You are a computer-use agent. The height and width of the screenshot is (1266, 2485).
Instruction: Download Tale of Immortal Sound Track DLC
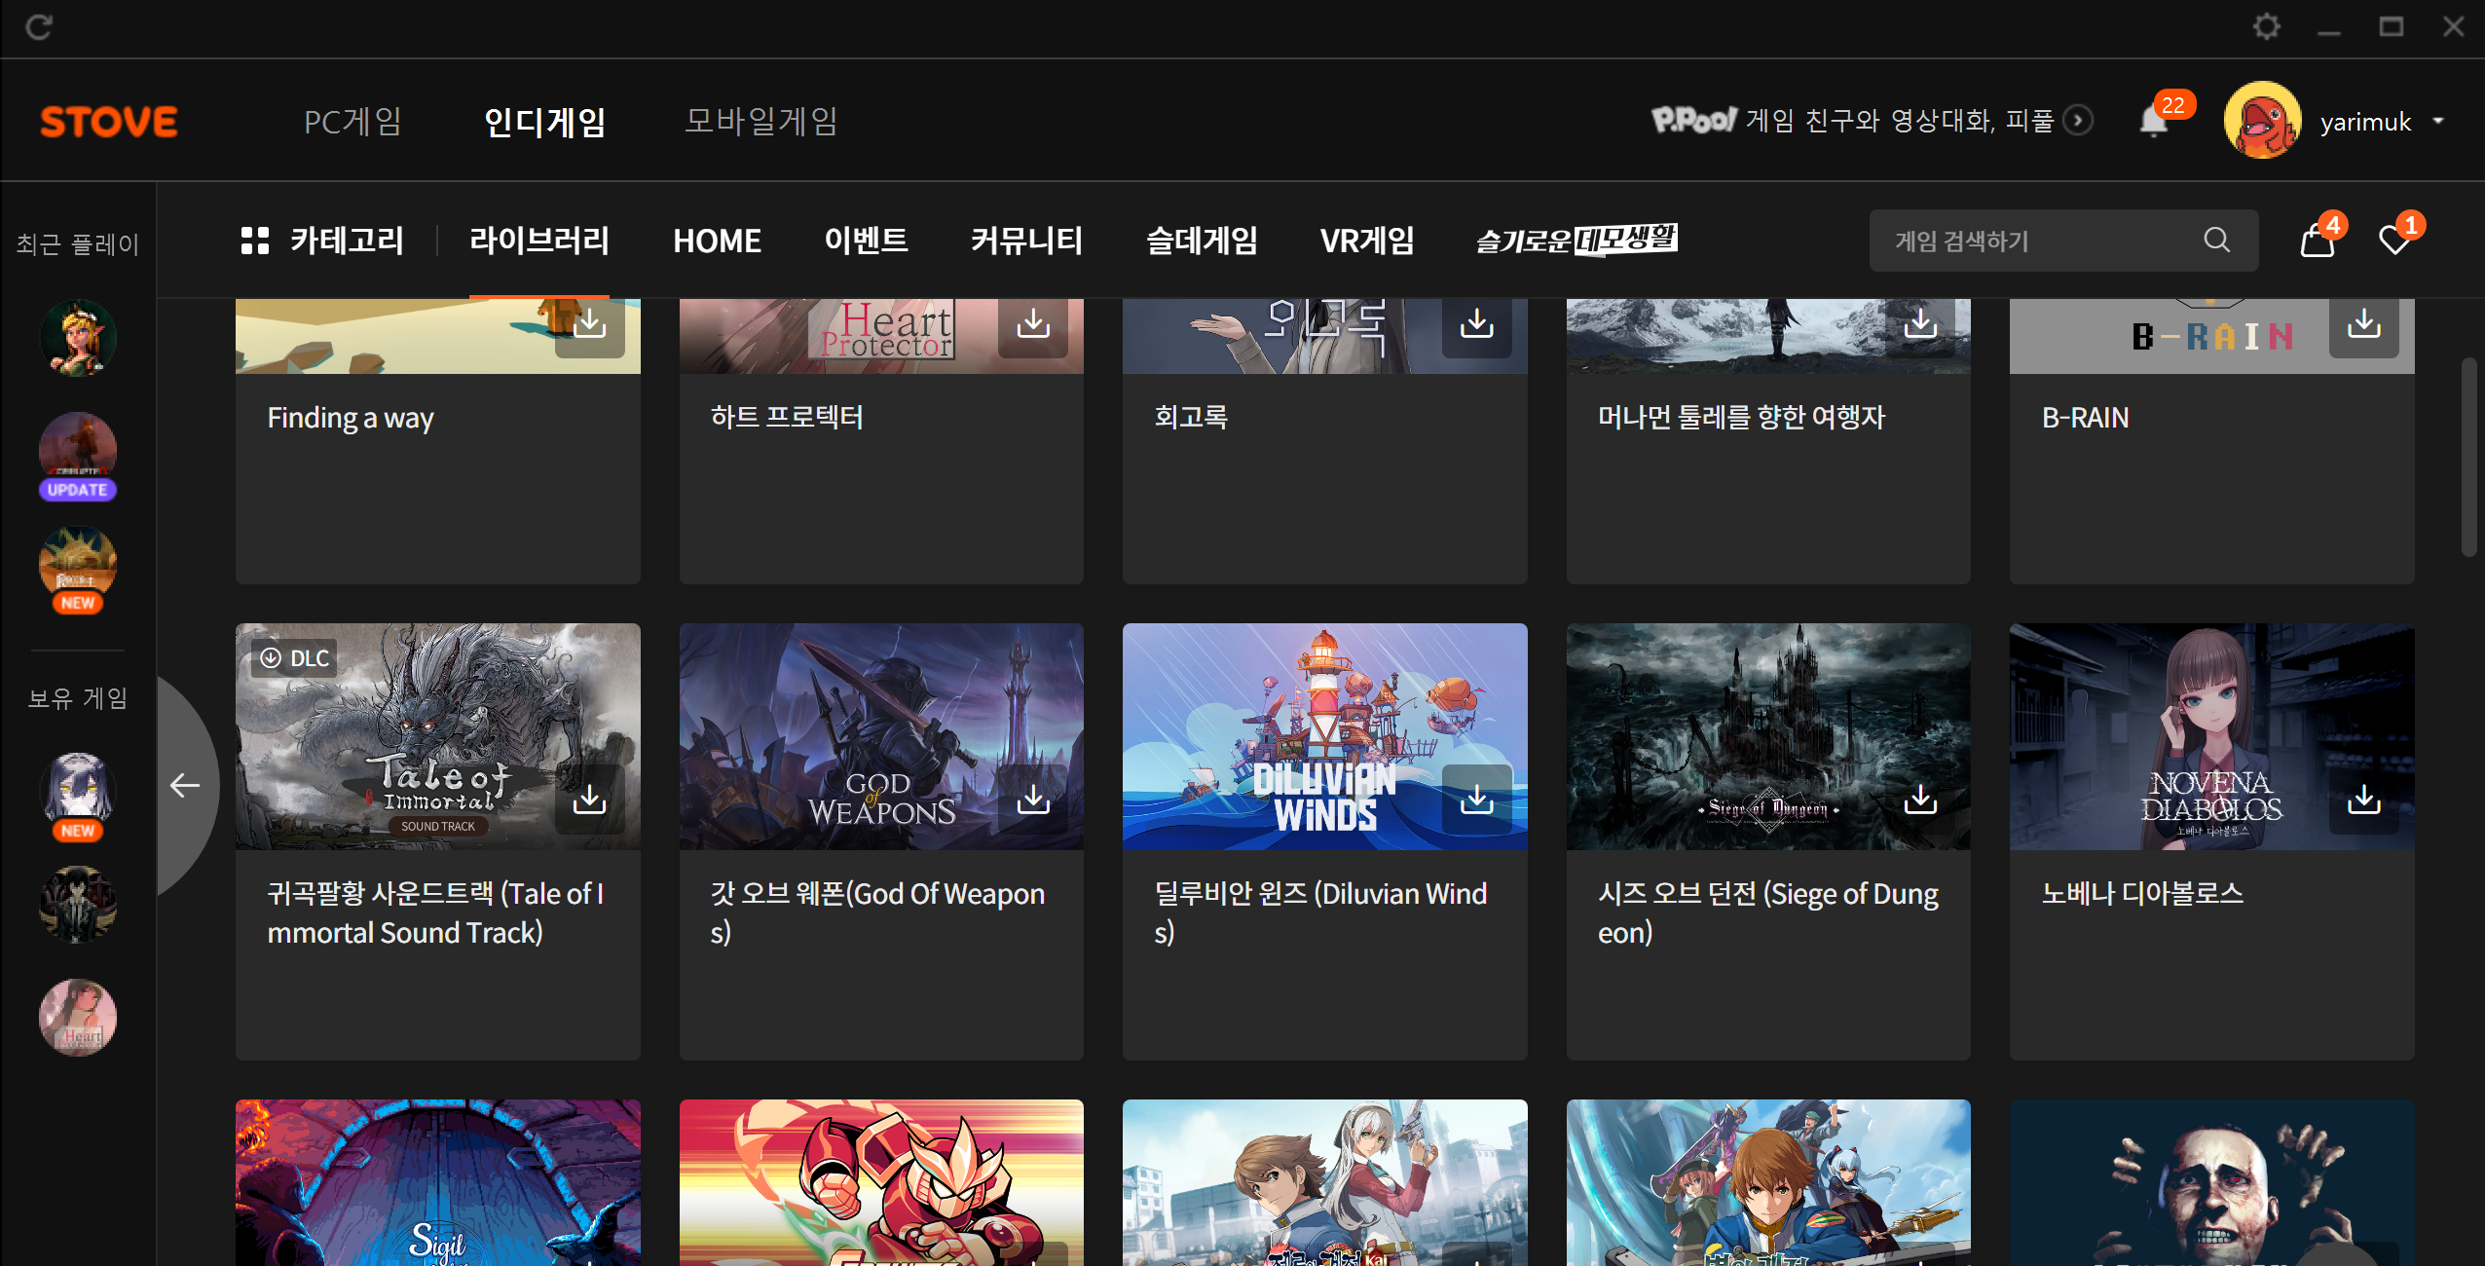point(589,800)
